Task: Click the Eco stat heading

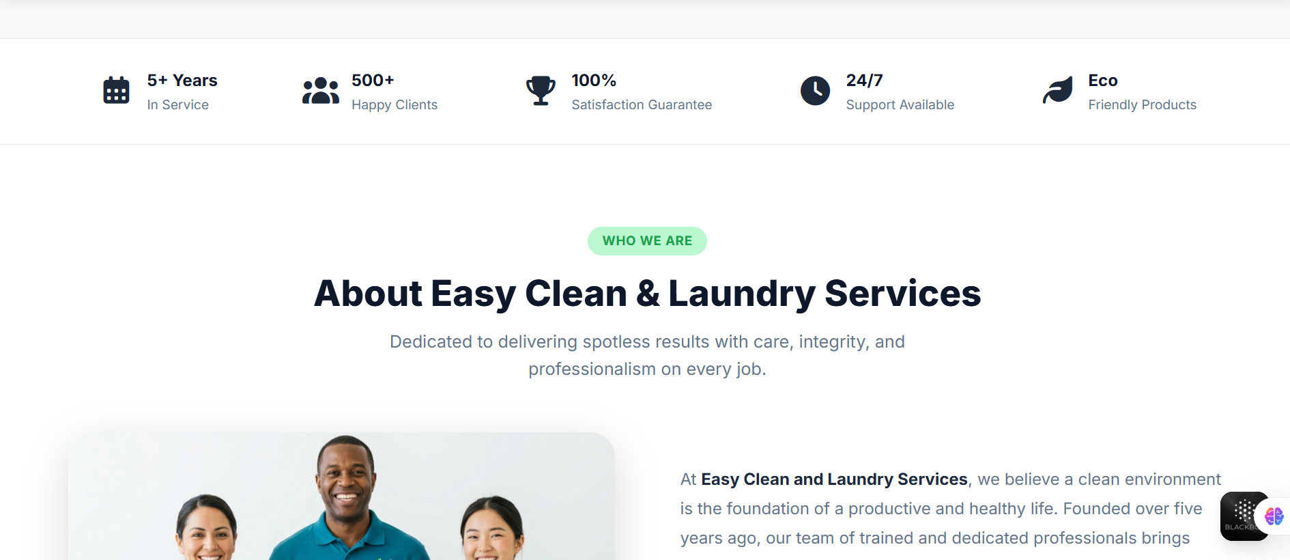Action: pyautogui.click(x=1103, y=81)
